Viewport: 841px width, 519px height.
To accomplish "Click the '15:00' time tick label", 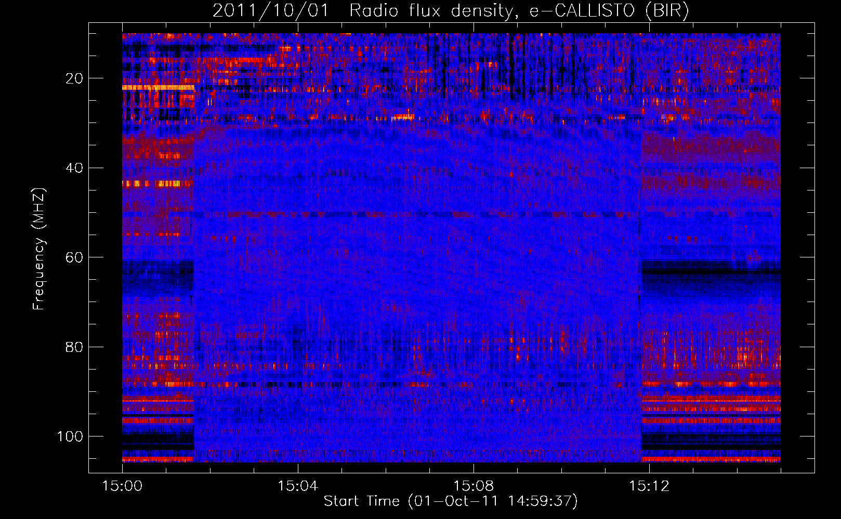I will click(122, 486).
